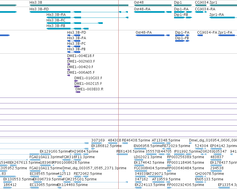This screenshot has height=189, width=237.
Task: Select EST EK174642.5prime
Action: coord(139,165)
